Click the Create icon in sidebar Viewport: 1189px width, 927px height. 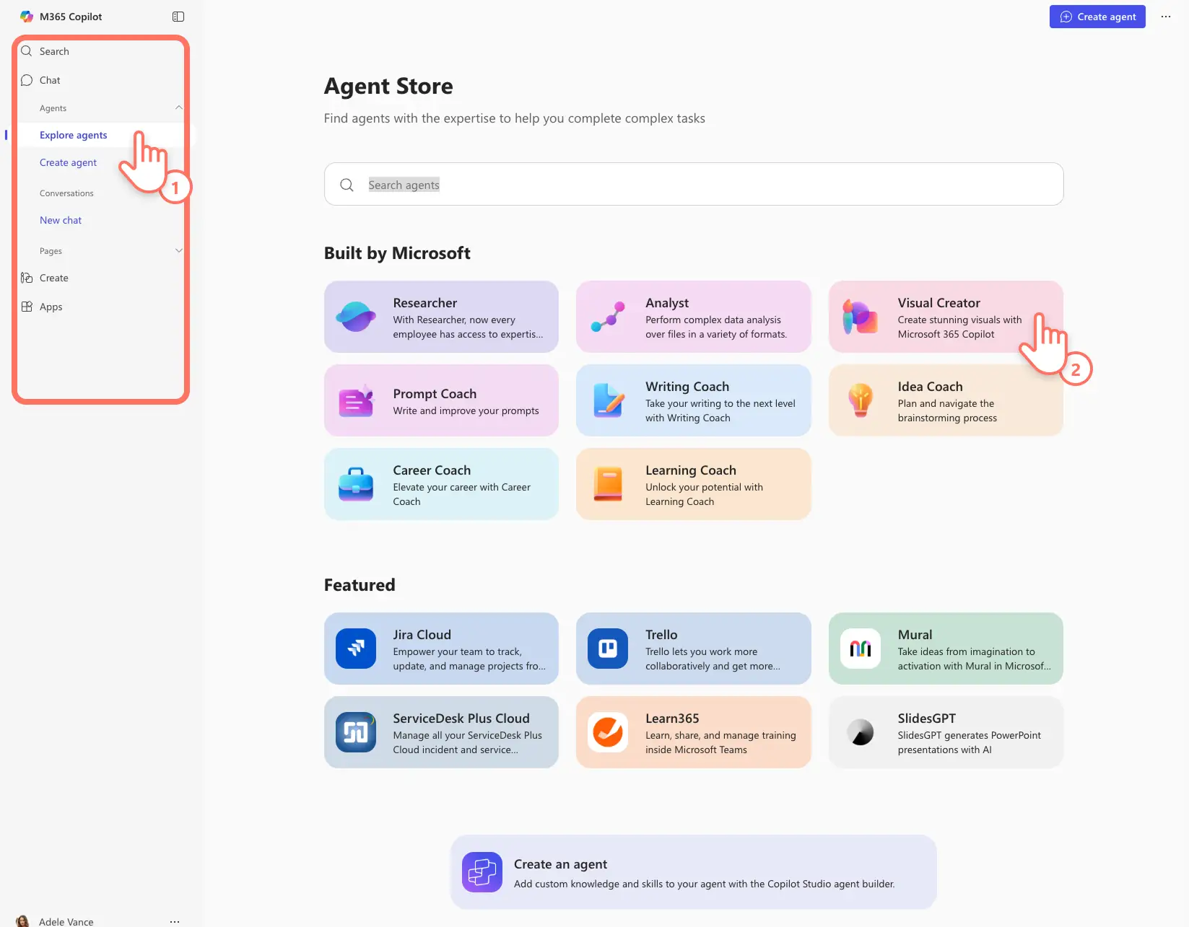coord(27,278)
